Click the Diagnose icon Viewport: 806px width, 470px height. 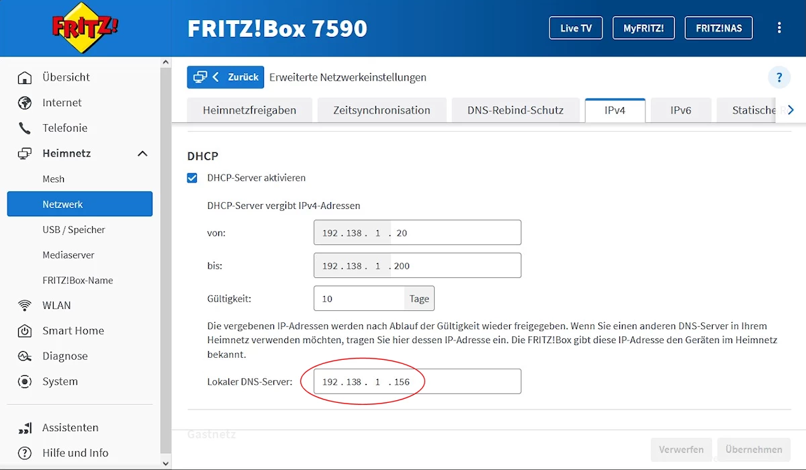pyautogui.click(x=25, y=357)
